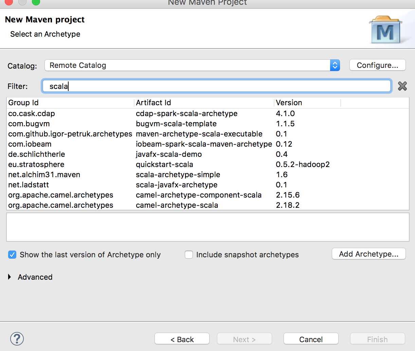Click javafx-scala-demo artifact
The width and height of the screenshot is (415, 351).
click(169, 154)
